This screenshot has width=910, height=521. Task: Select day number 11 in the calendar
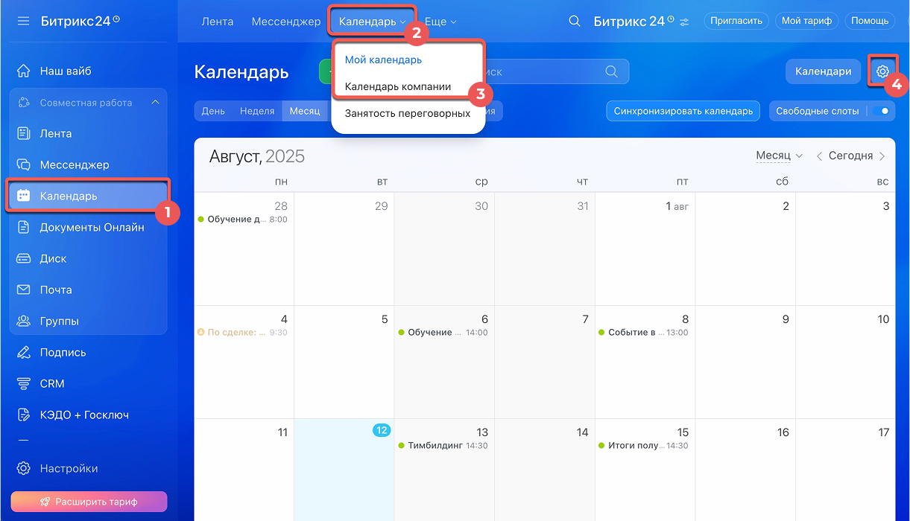[x=282, y=432]
